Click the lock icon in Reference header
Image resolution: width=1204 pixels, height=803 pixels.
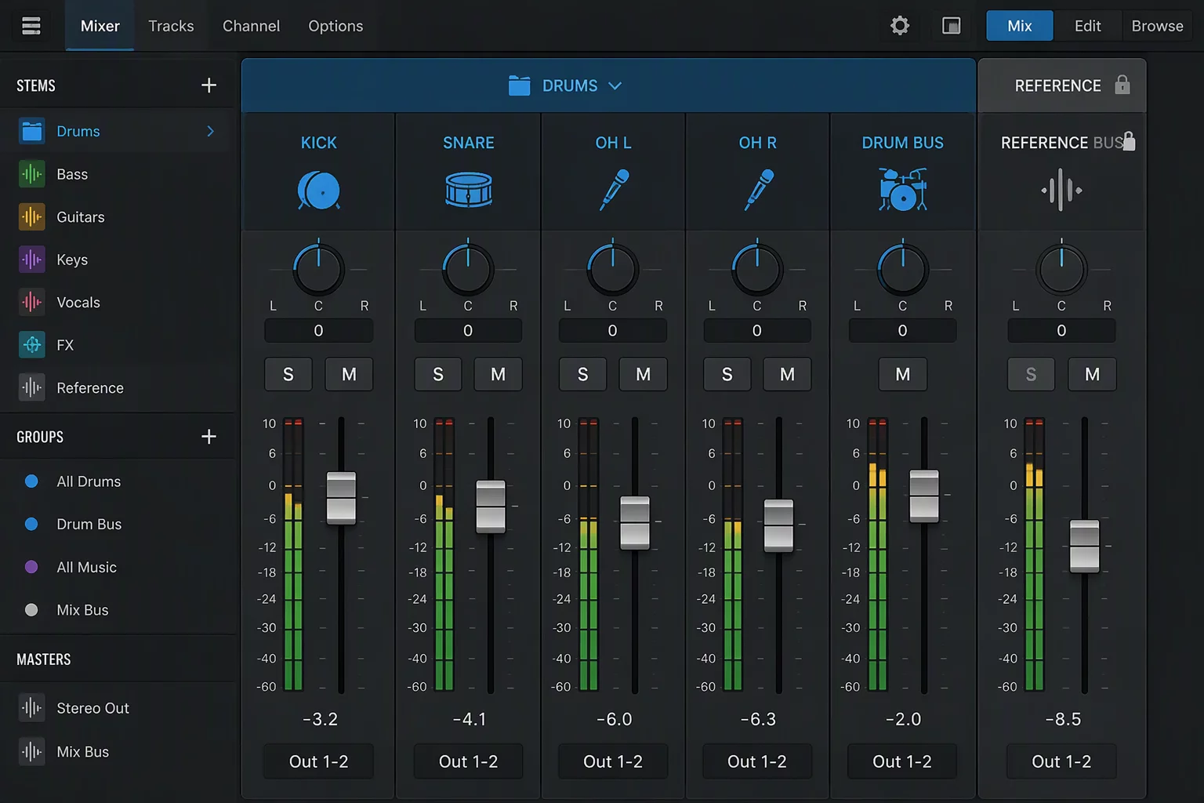coord(1122,85)
